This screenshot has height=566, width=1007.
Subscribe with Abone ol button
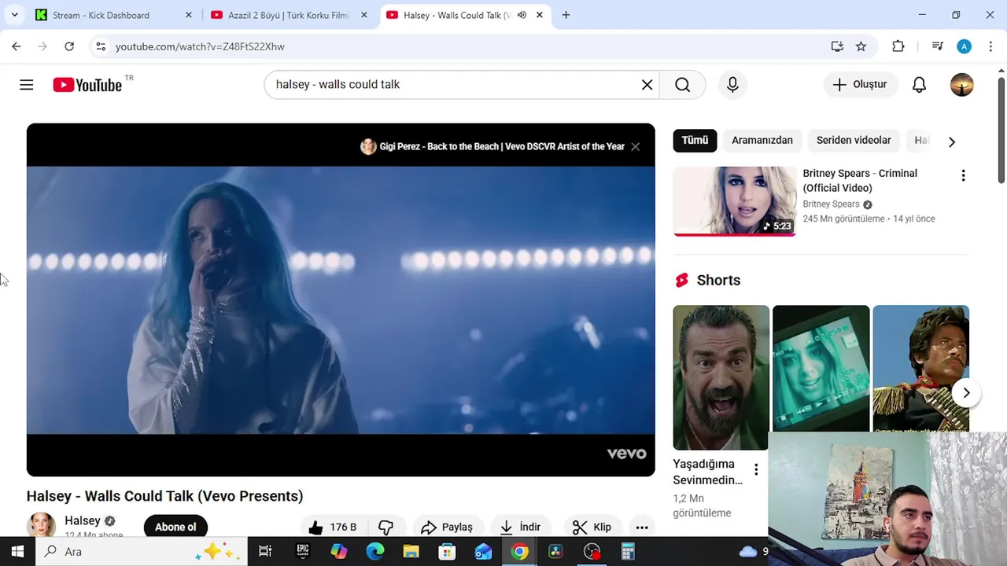(175, 527)
